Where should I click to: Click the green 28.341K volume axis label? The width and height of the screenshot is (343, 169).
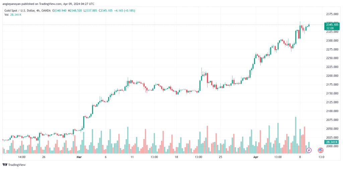pyautogui.click(x=331, y=142)
